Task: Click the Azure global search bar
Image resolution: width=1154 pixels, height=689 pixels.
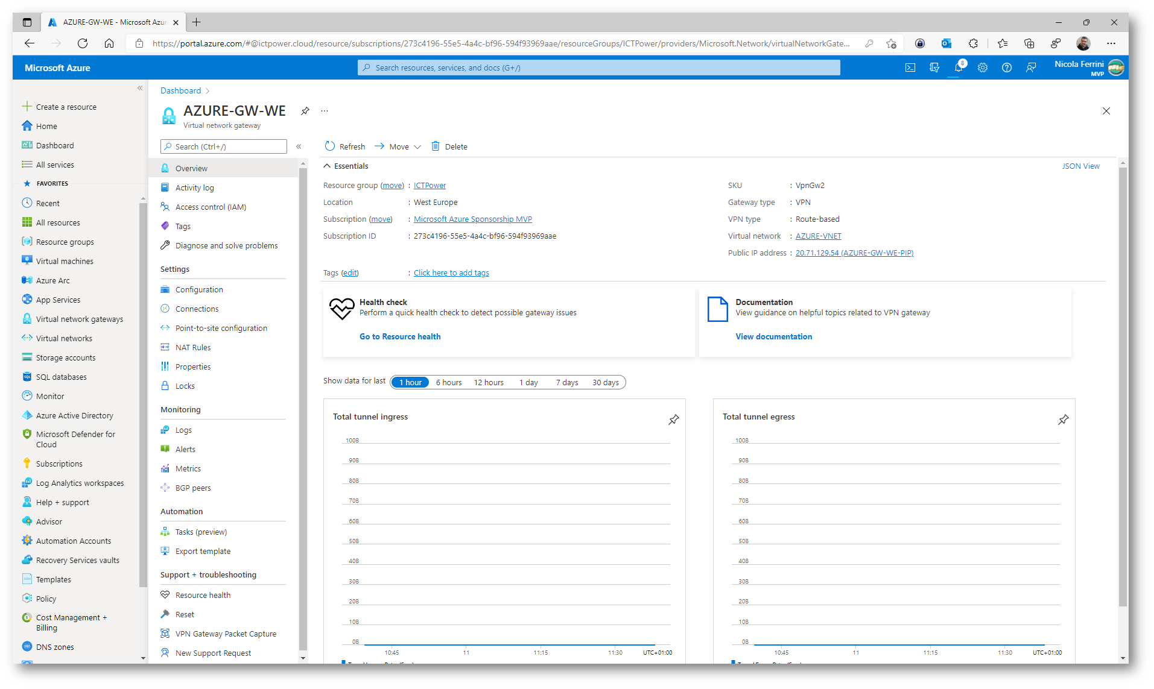Action: [599, 68]
